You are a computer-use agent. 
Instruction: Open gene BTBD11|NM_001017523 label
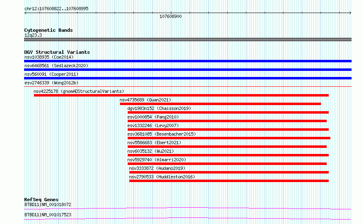(48, 215)
